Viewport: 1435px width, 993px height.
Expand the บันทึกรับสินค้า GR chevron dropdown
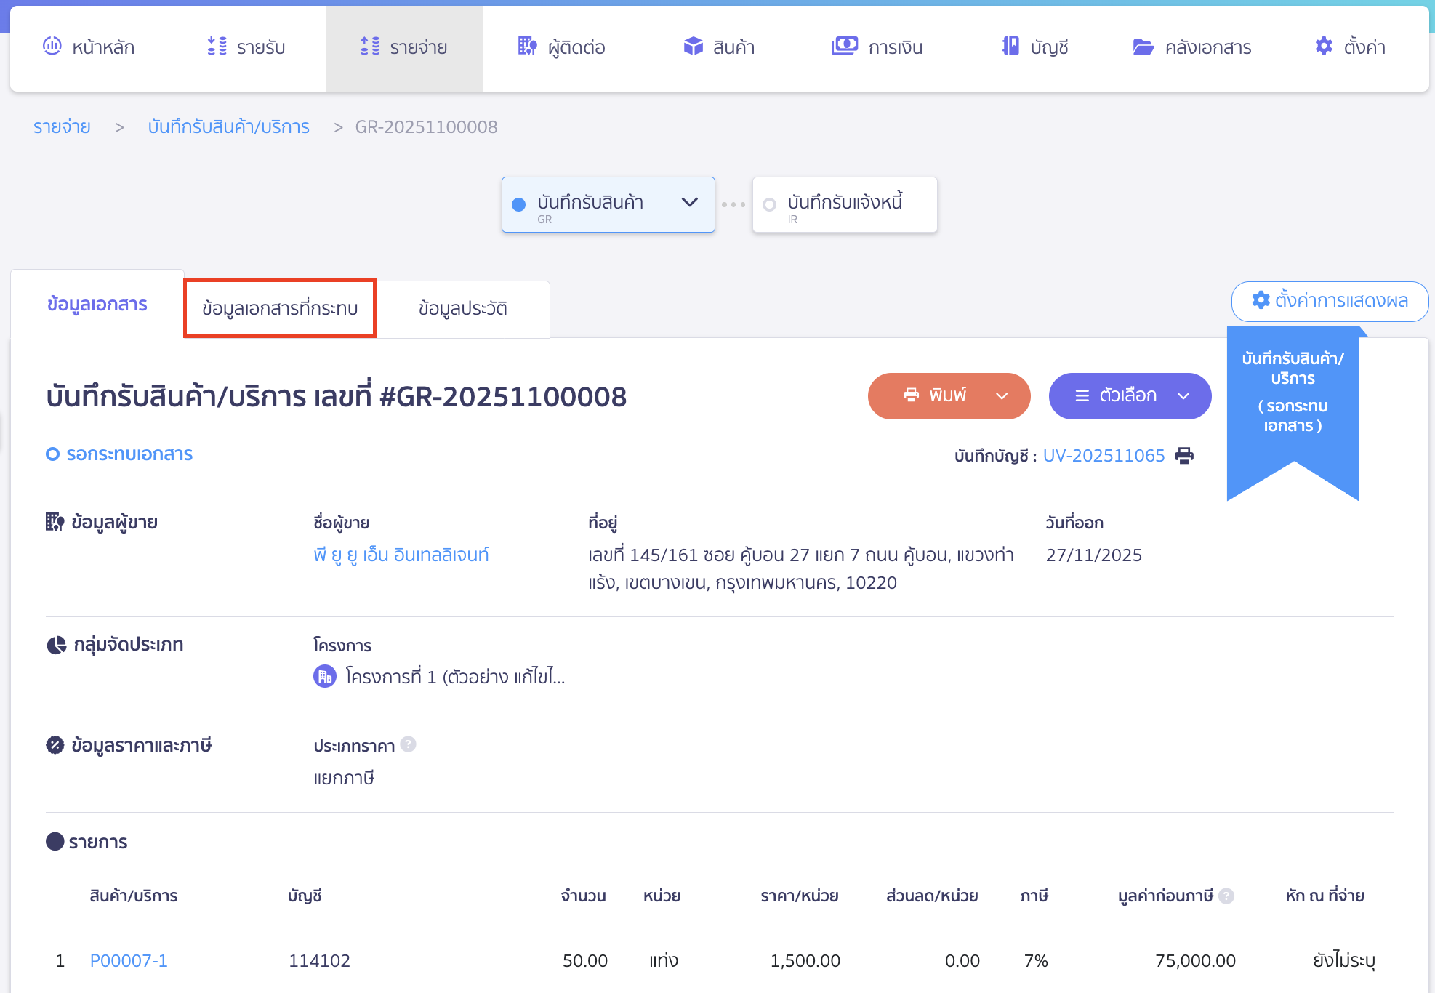689,203
